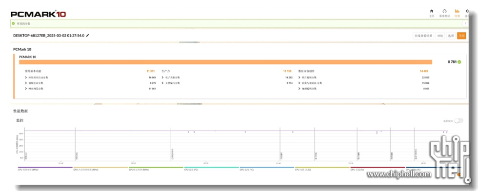Go to the Home (主页) icon
The image size is (478, 191).
point(431,11)
